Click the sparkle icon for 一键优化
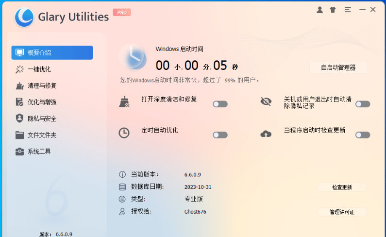Viewport: 386px width, 237px height. coord(19,69)
